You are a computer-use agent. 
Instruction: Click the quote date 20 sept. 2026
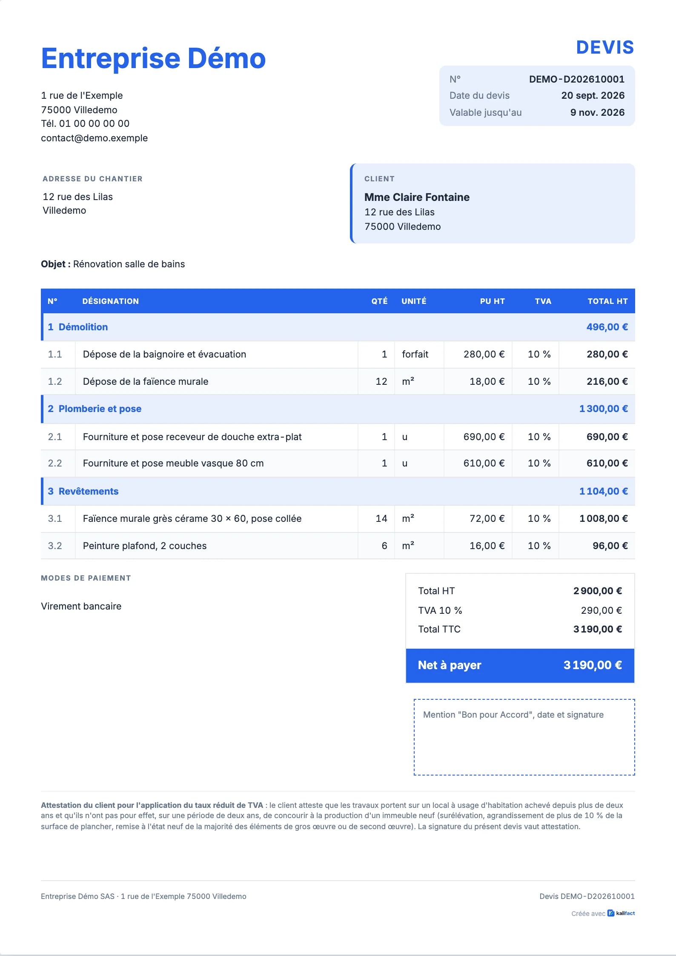tap(593, 95)
